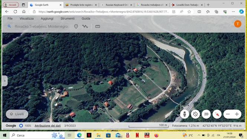Screen dimensions: 247x139
Task: Click the Cerca taskbar search box
Action: (x=37, y=135)
